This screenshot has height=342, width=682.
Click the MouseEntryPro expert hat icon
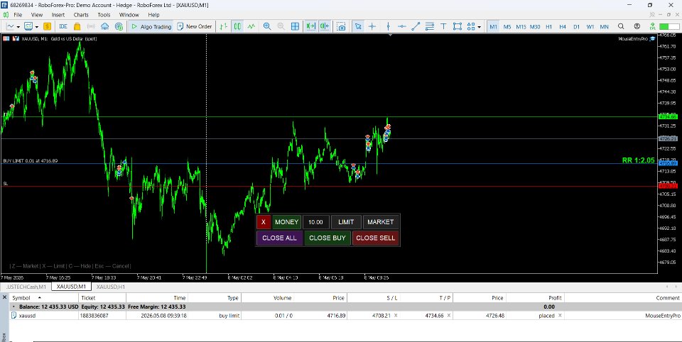tap(652, 39)
